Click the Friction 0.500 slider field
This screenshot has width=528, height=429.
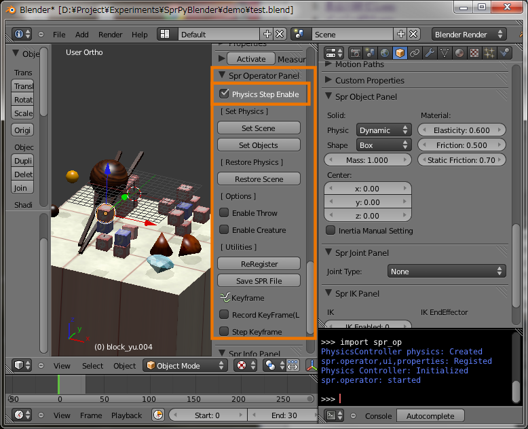(x=461, y=145)
